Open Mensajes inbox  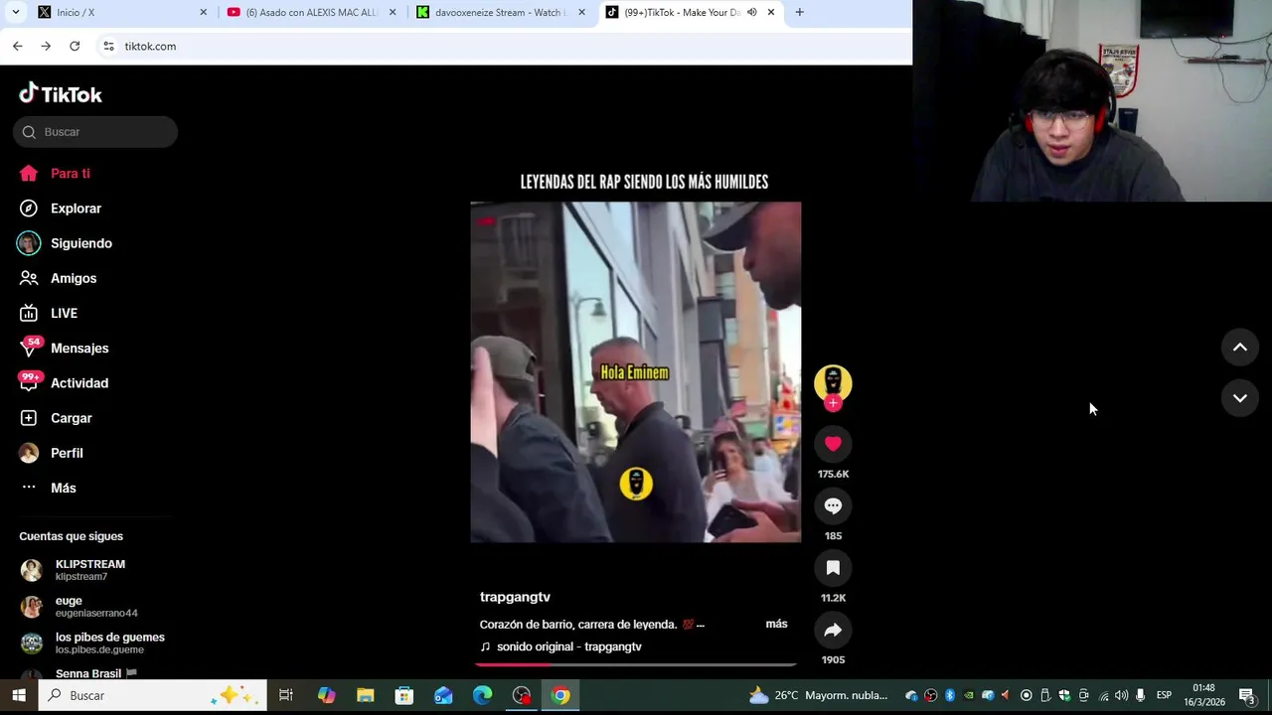tap(65, 349)
